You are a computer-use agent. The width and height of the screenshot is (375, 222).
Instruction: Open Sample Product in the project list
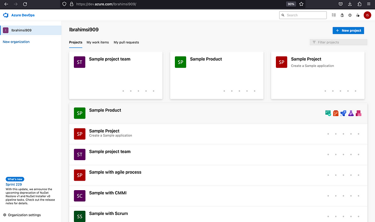pos(105,110)
